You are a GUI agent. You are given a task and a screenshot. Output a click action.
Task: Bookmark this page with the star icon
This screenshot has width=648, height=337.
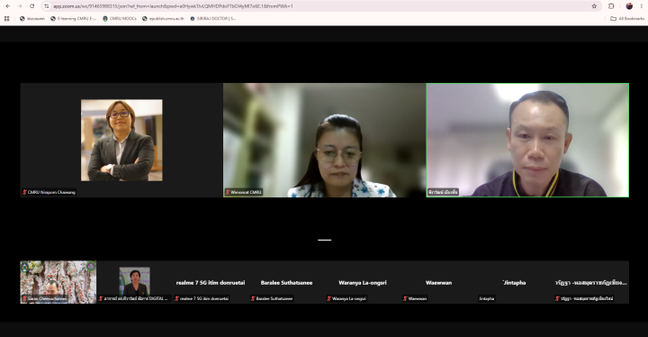click(x=594, y=6)
